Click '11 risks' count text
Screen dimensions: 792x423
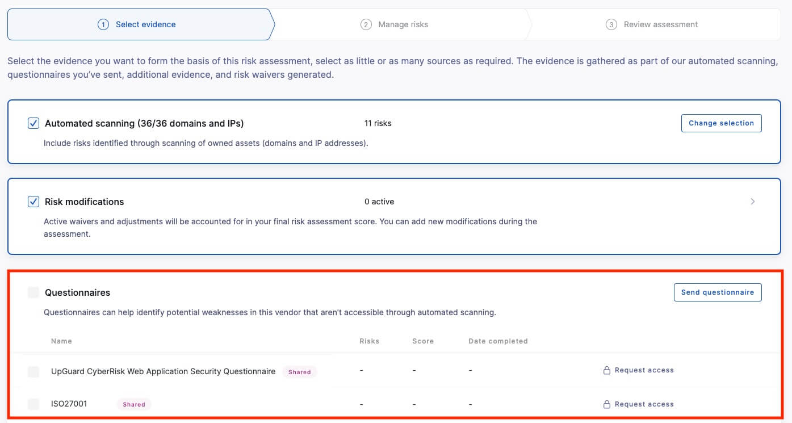(x=378, y=123)
